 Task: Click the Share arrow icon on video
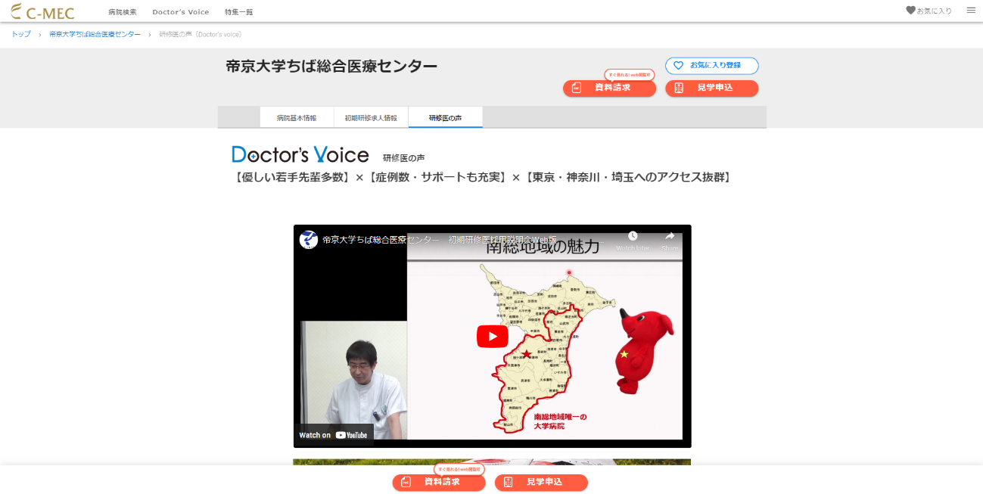click(670, 236)
